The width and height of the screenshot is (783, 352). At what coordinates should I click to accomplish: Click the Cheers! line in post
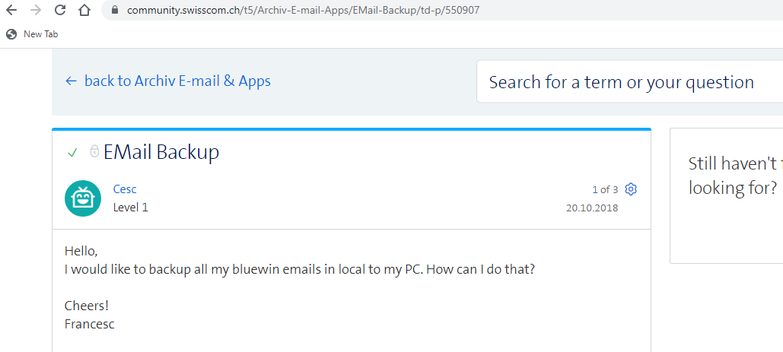(87, 305)
